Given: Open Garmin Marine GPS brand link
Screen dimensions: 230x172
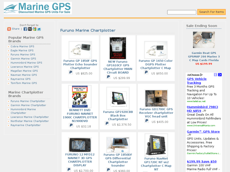Looking at the screenshot, I should click(23, 59).
